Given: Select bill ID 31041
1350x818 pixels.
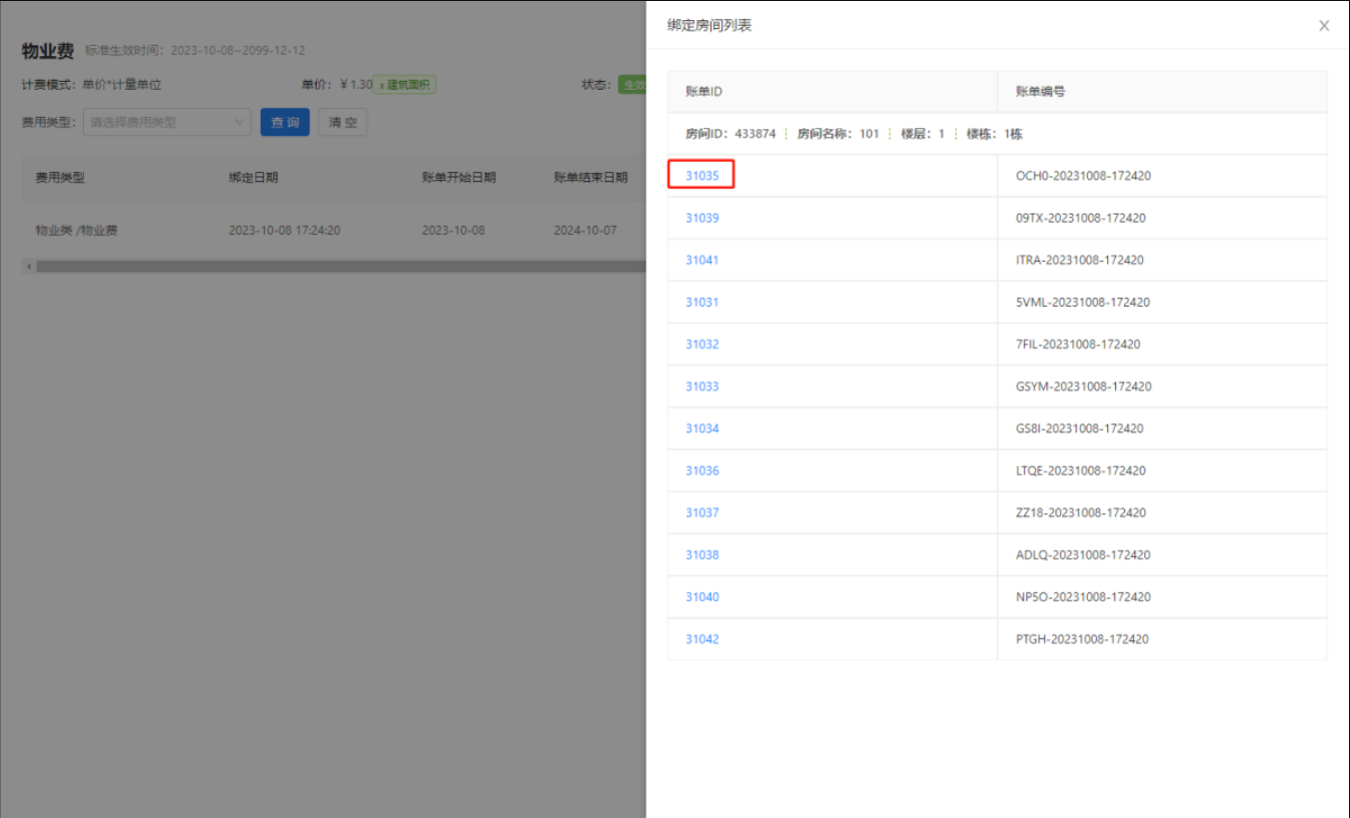Looking at the screenshot, I should (x=701, y=260).
